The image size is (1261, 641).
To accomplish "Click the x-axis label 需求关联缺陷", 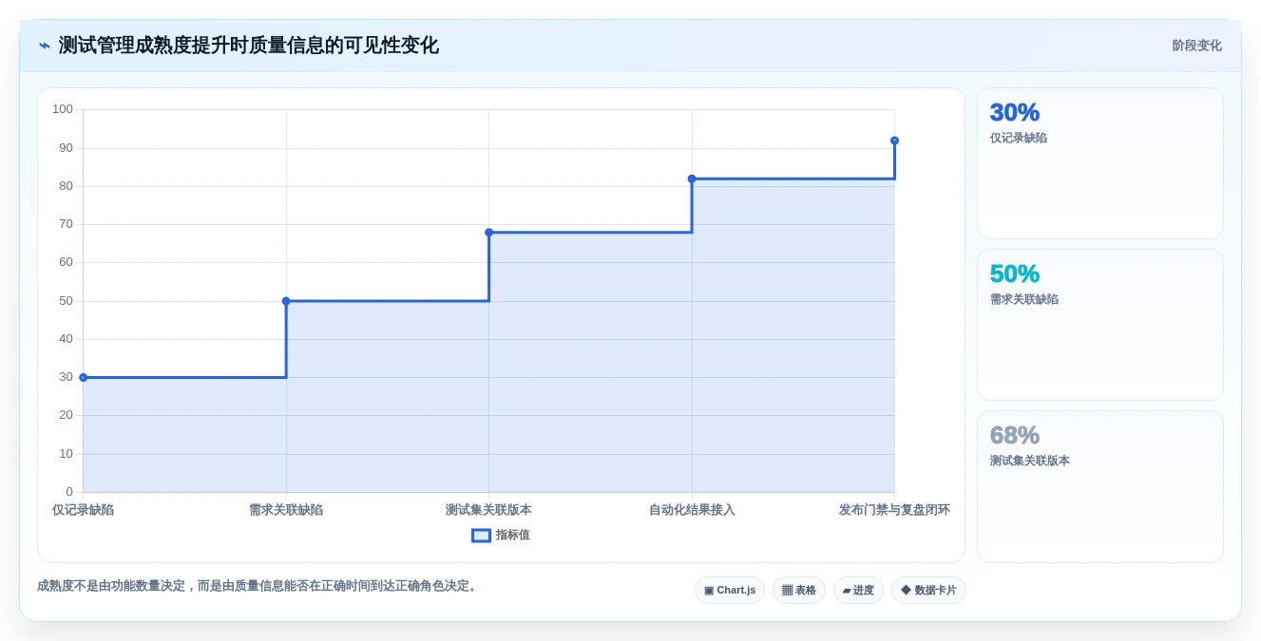I will click(286, 510).
